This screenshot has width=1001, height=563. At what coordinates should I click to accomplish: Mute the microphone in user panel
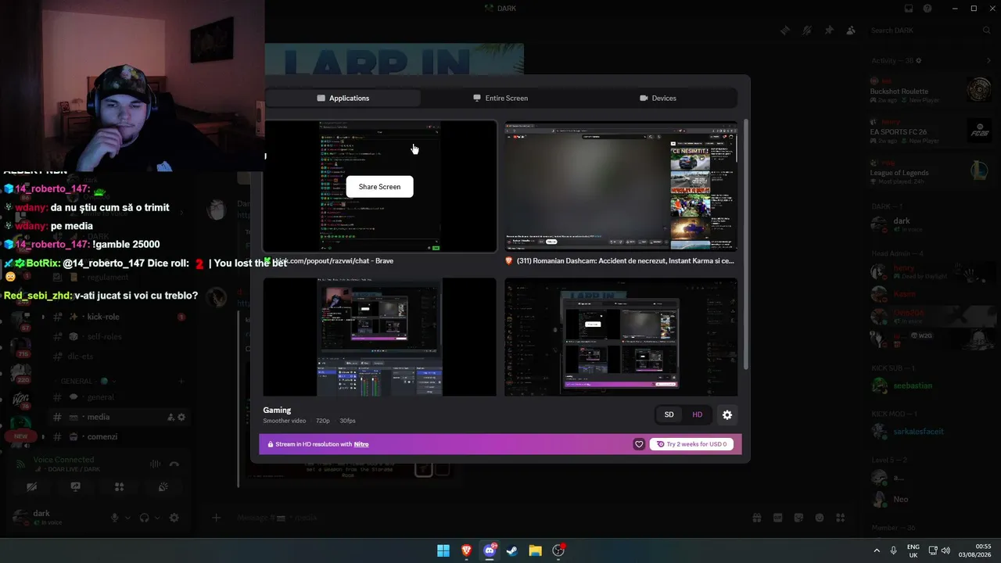(115, 518)
